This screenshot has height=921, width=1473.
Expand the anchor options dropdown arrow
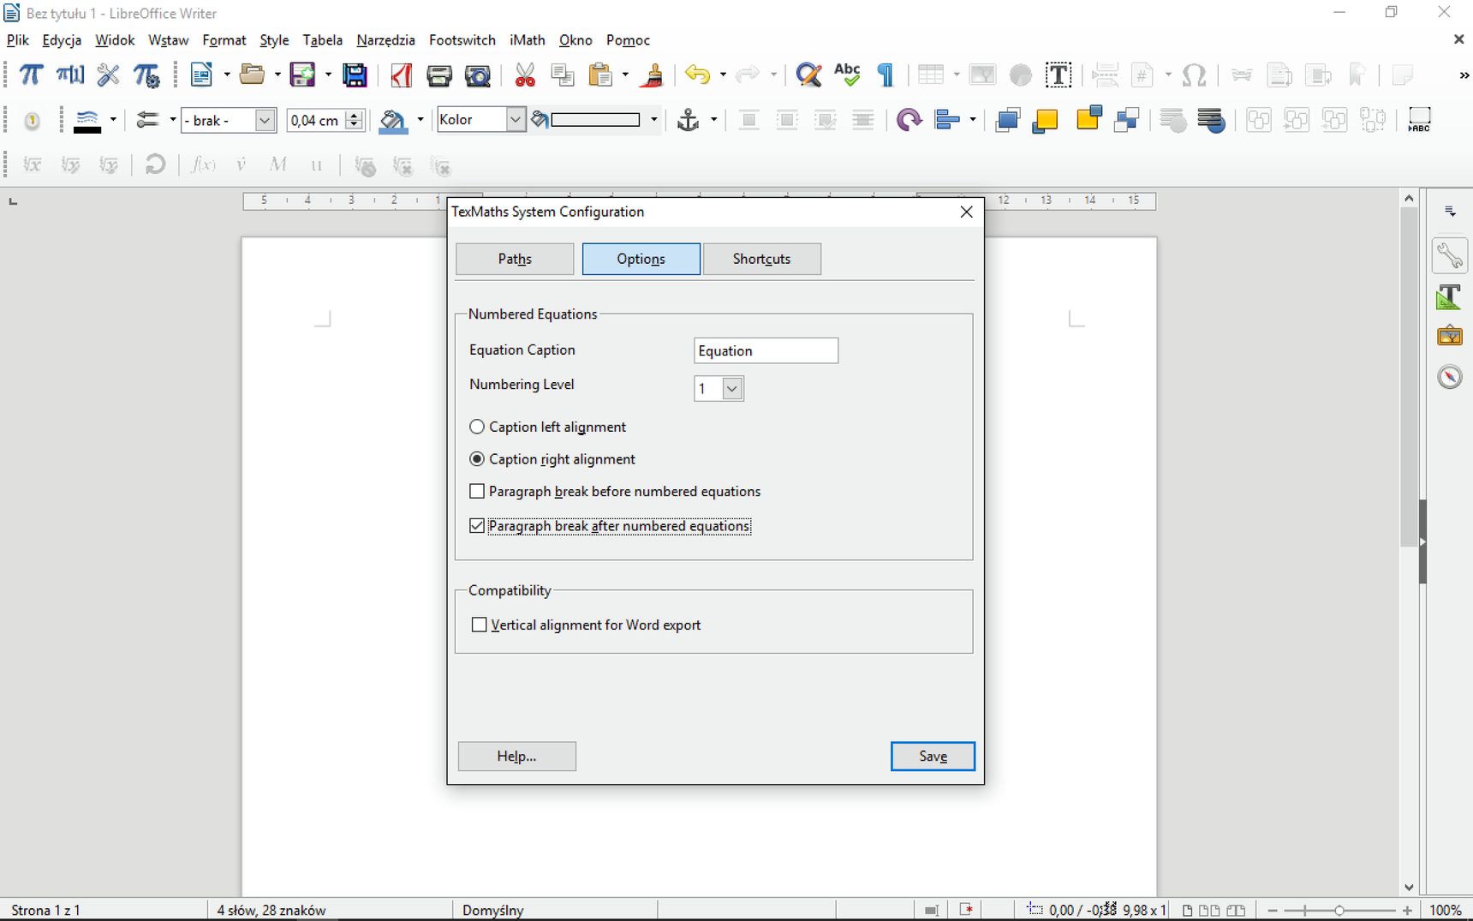[x=713, y=120]
